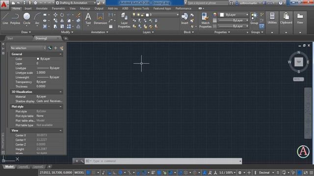Expand the Block panel dropdown
This screenshot has height=176, width=314.
click(x=189, y=32)
